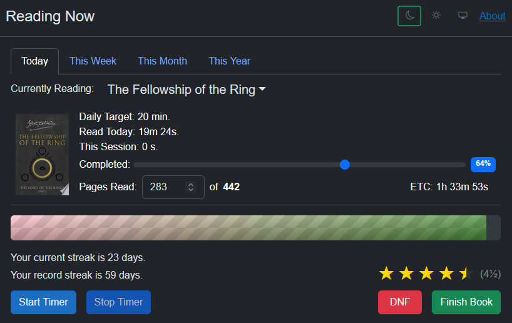Click the Pages Read stepper arrows
The width and height of the screenshot is (512, 323).
coord(192,187)
